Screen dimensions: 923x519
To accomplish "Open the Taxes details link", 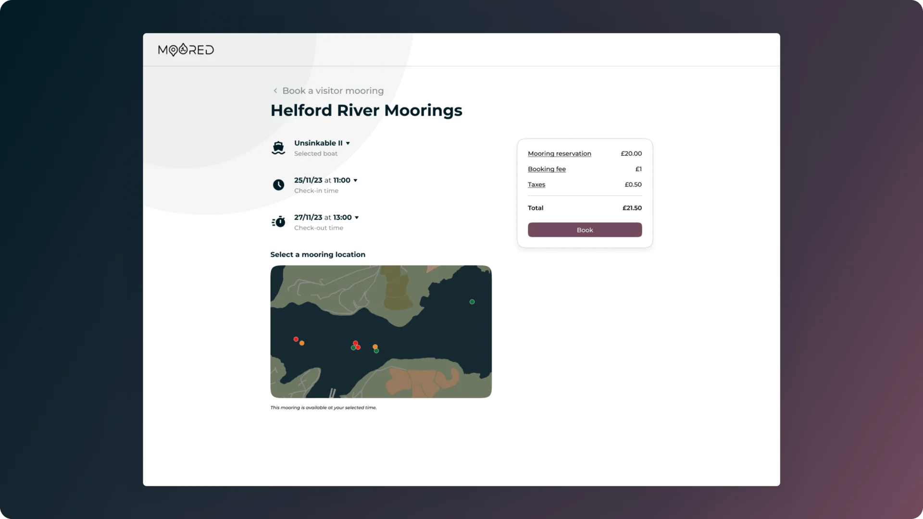I will [x=536, y=185].
